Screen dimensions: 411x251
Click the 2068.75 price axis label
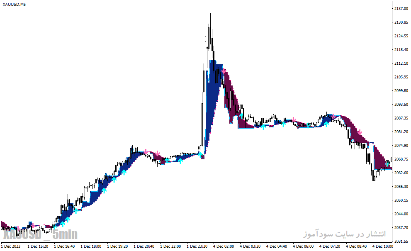[x=401, y=159]
